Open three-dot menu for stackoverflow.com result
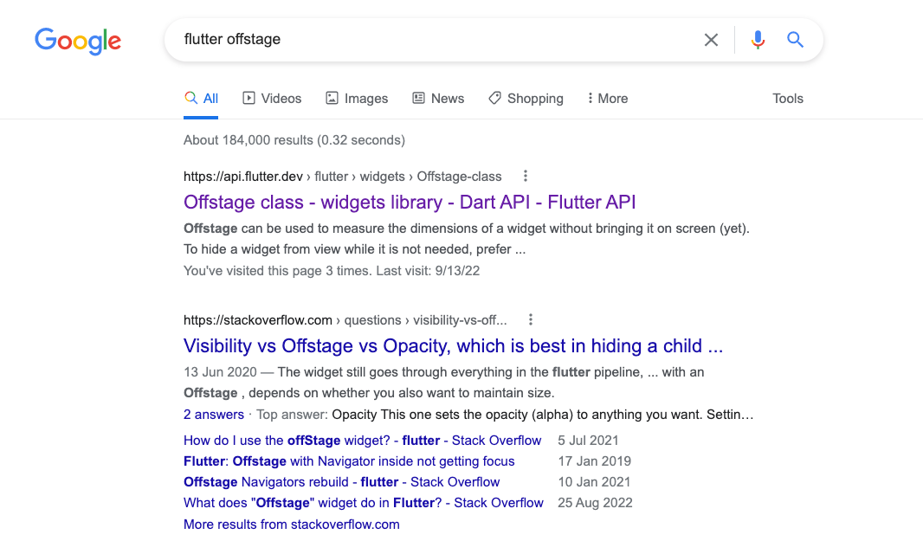 [531, 319]
